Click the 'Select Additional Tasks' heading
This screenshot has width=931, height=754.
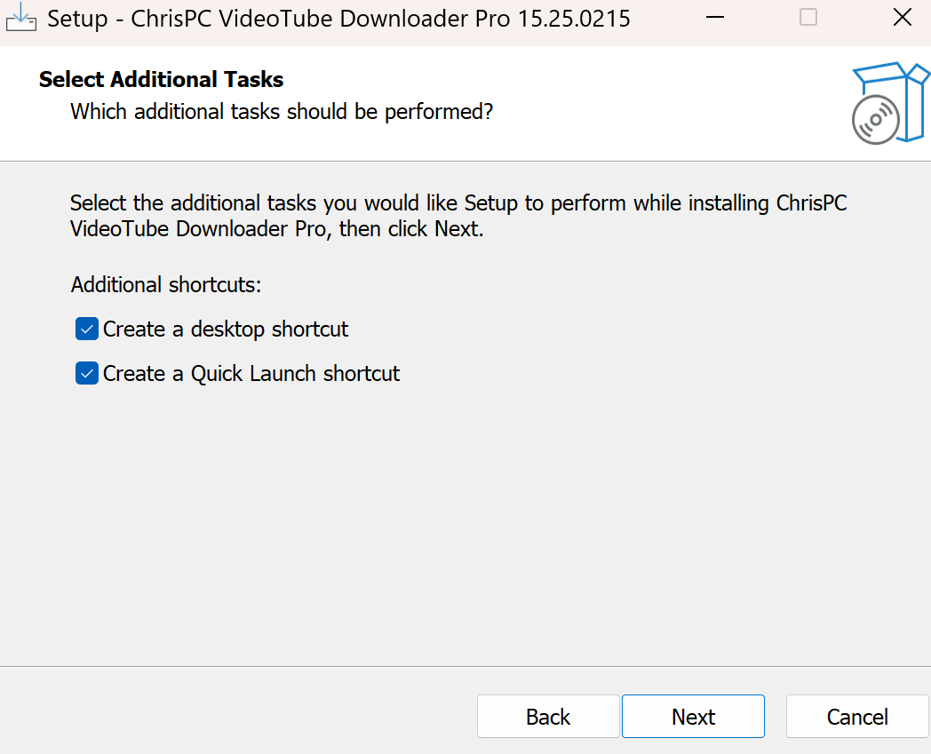161,80
